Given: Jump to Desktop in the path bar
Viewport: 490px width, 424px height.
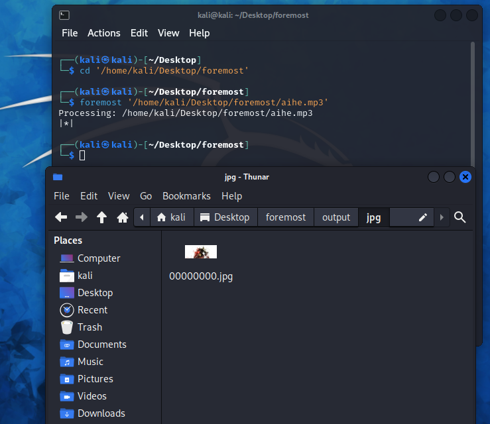Looking at the screenshot, I should [x=225, y=217].
